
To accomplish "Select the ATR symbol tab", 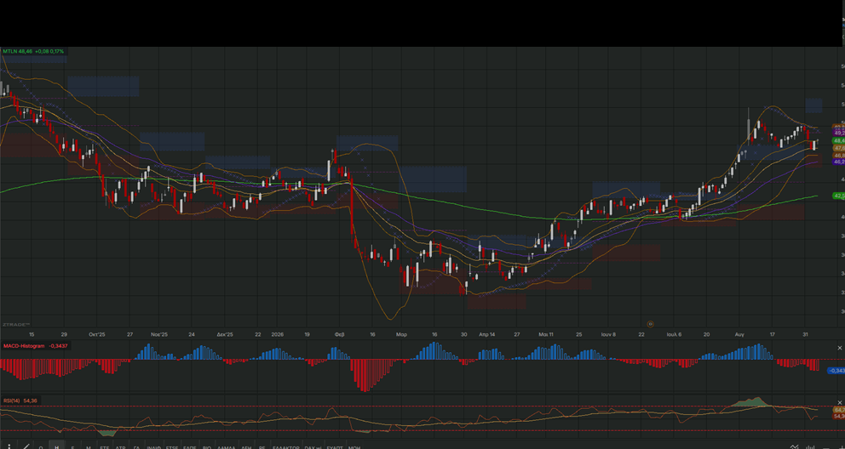I will pos(120,447).
